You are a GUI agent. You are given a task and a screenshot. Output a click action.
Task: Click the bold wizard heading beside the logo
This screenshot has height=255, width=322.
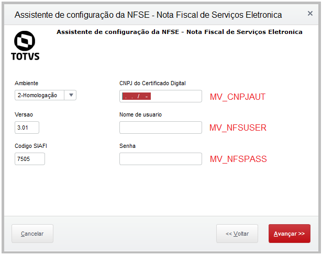pos(179,32)
